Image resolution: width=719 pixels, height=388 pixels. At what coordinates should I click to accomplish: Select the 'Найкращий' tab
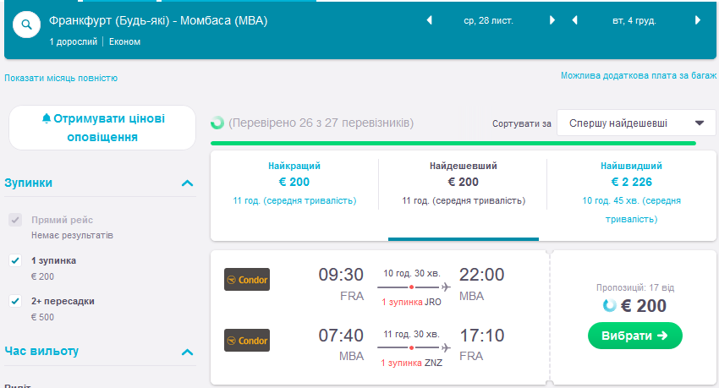tap(294, 183)
